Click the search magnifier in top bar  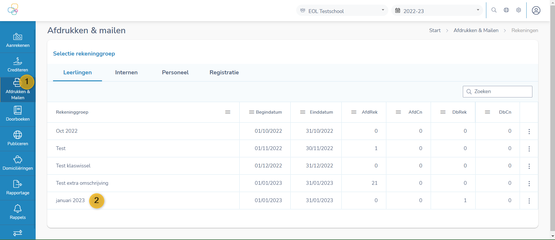494,10
